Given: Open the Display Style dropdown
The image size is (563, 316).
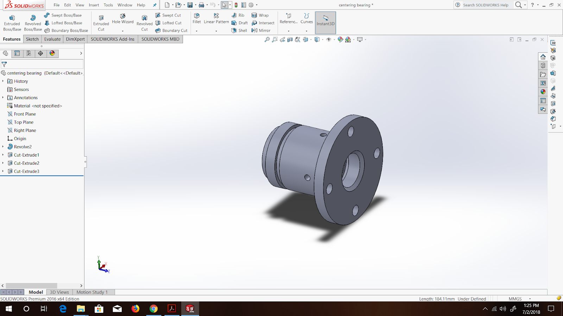Looking at the screenshot, I should click(322, 39).
